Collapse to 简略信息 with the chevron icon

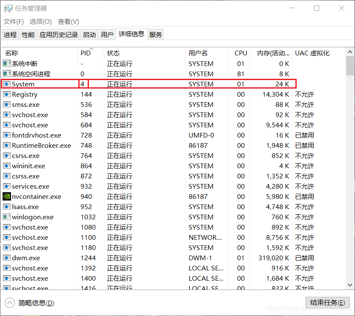[x=10, y=303]
